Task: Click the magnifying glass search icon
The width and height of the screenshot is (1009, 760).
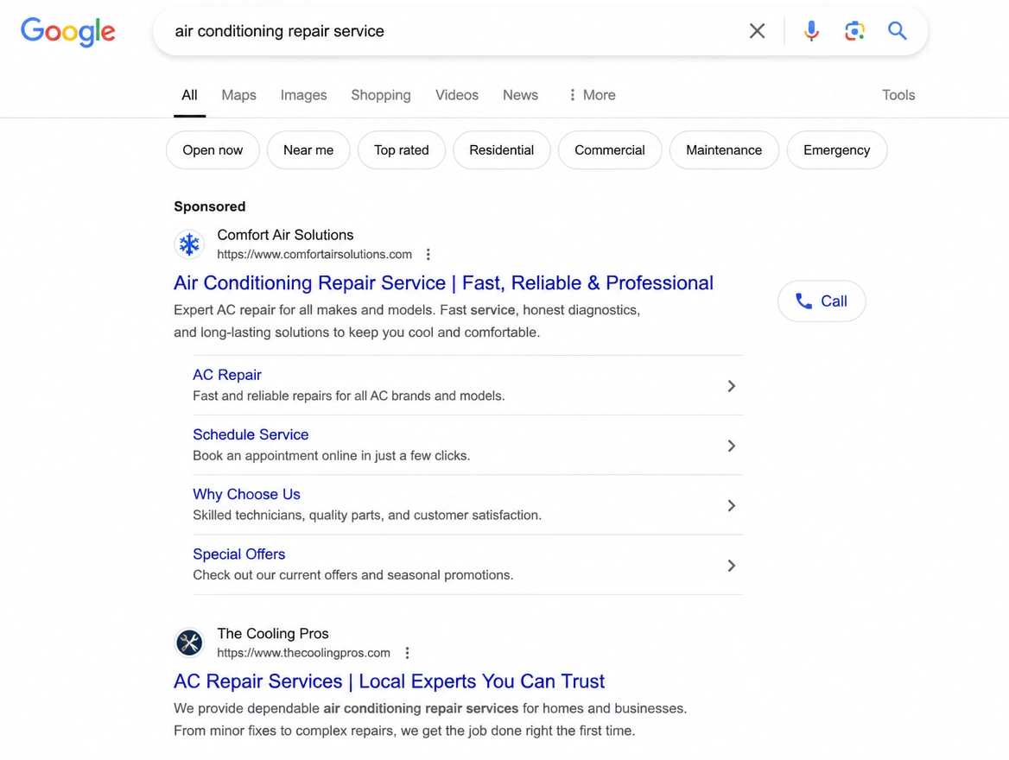Action: coord(897,31)
